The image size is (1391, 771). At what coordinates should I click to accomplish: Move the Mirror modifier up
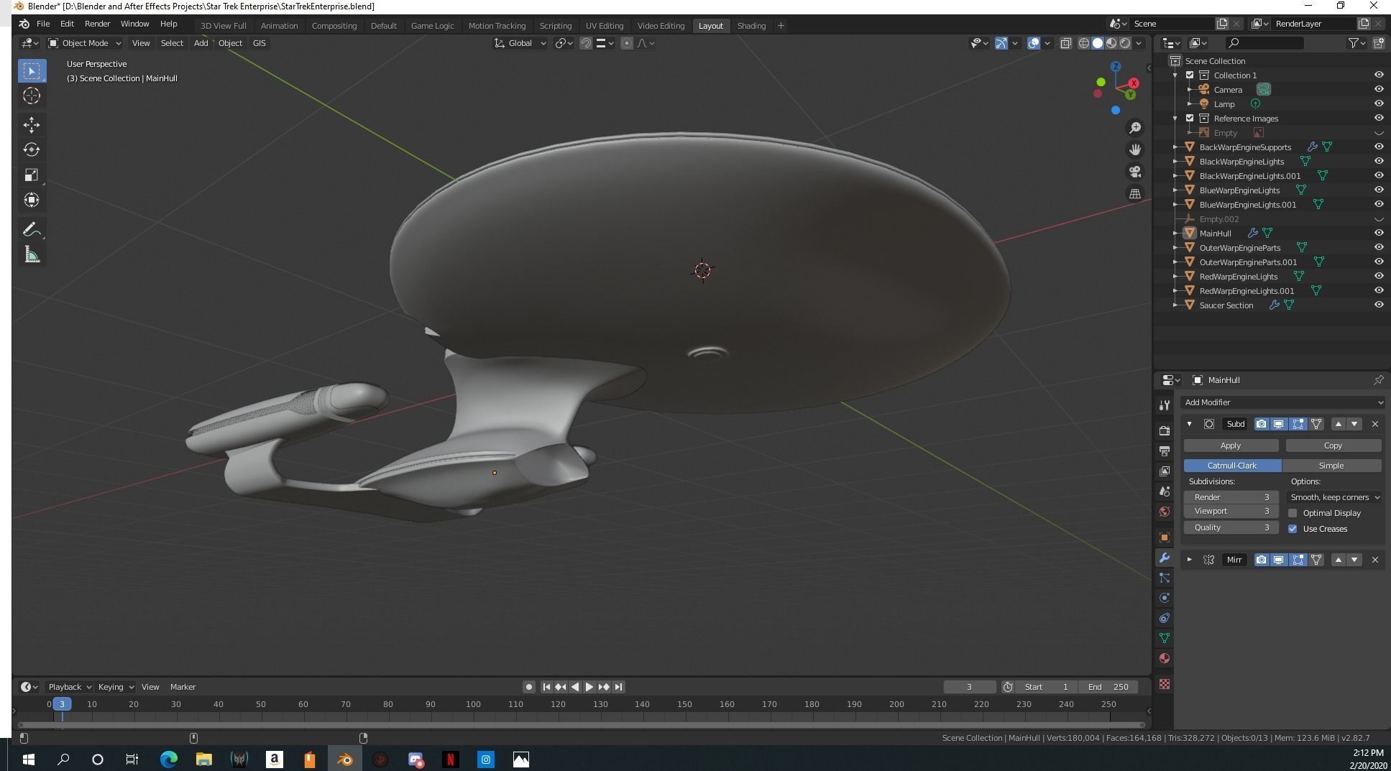(1339, 560)
